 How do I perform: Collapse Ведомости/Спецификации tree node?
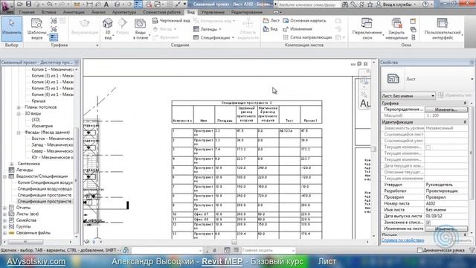click(4, 176)
